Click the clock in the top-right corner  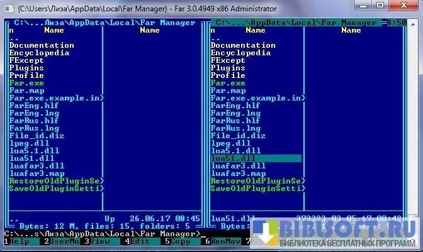coord(398,23)
